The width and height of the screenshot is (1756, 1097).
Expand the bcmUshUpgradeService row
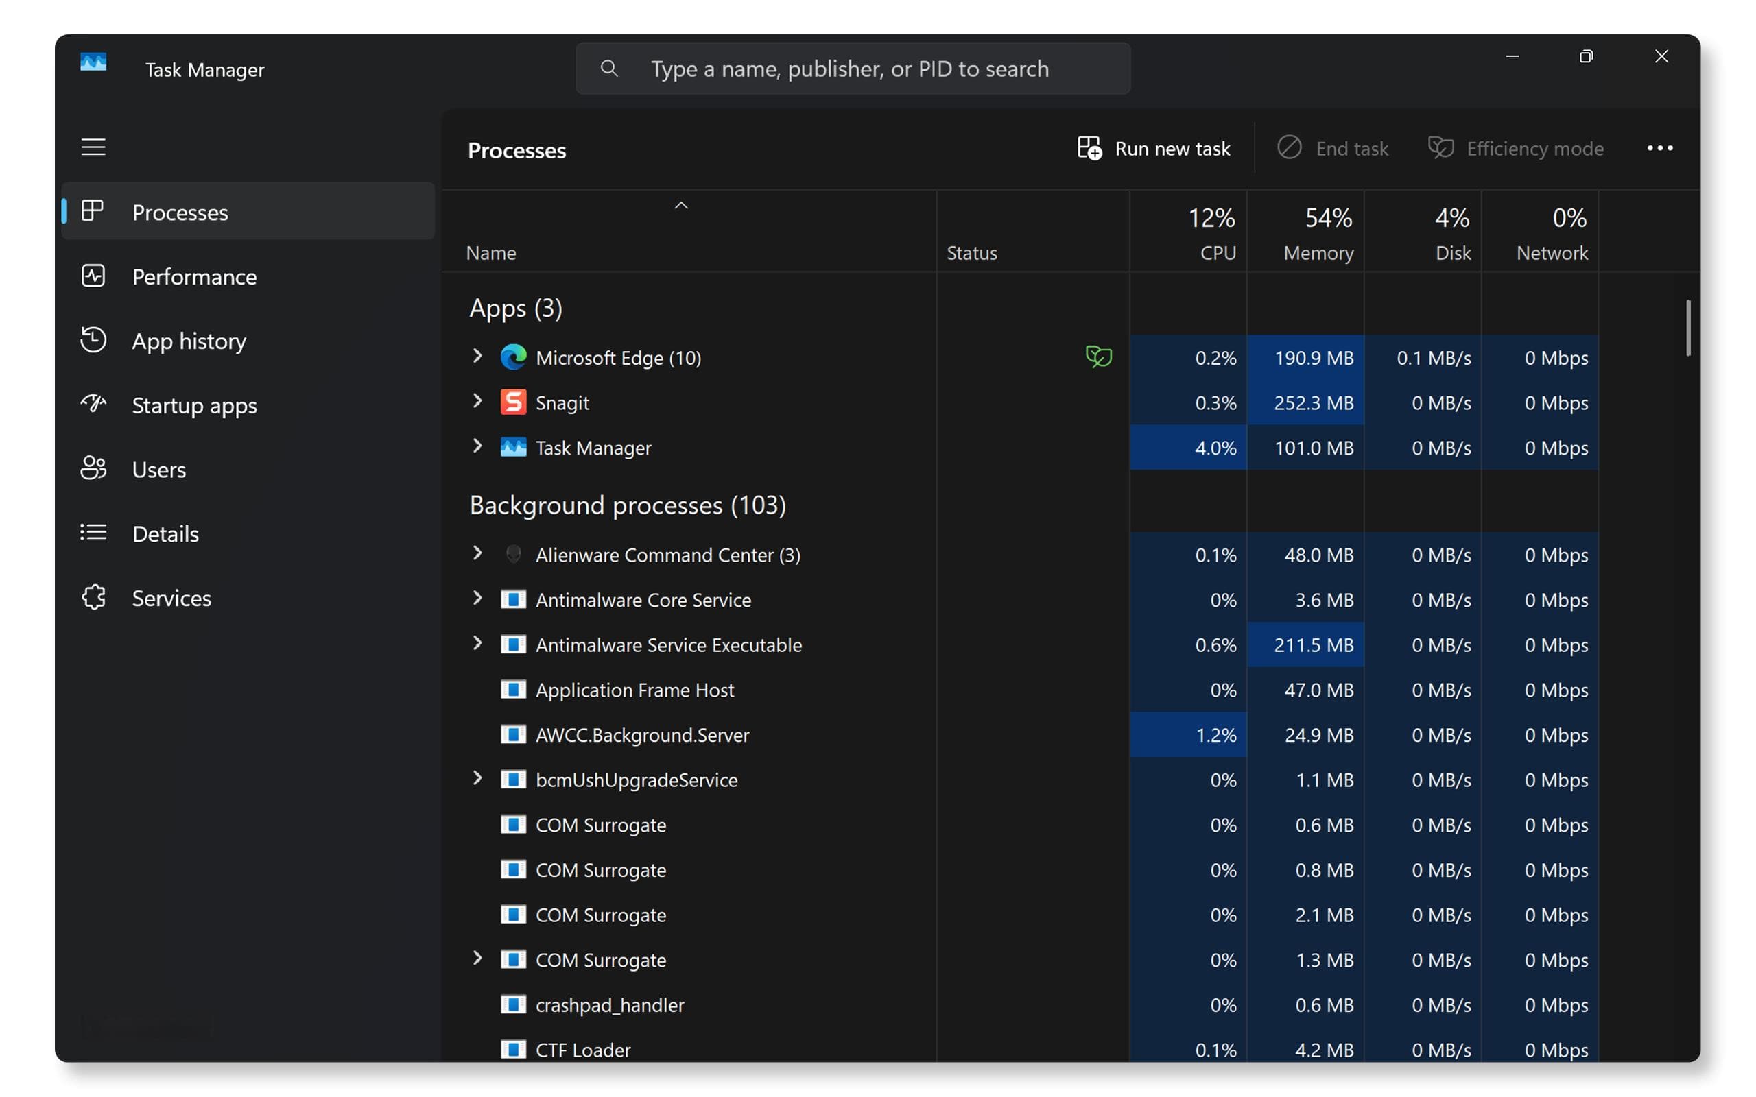477,777
